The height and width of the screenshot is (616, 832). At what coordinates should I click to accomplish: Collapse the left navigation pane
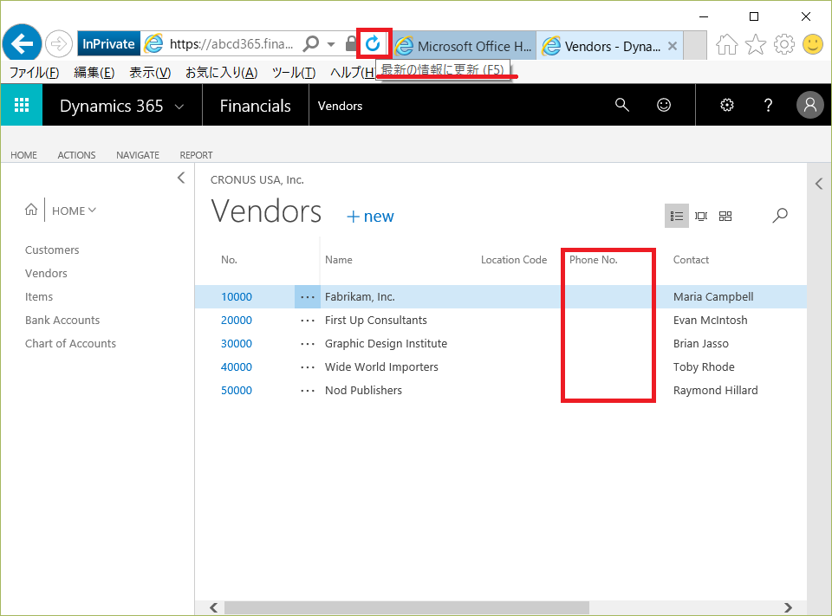(x=180, y=178)
